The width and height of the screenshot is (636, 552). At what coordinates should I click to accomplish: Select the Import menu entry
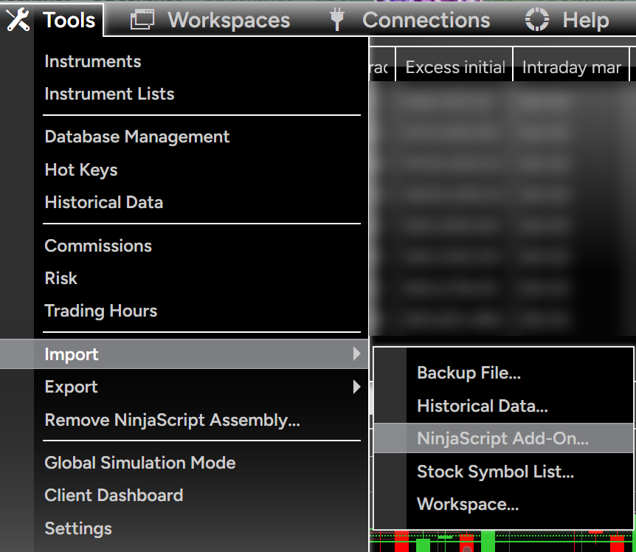[x=184, y=354]
